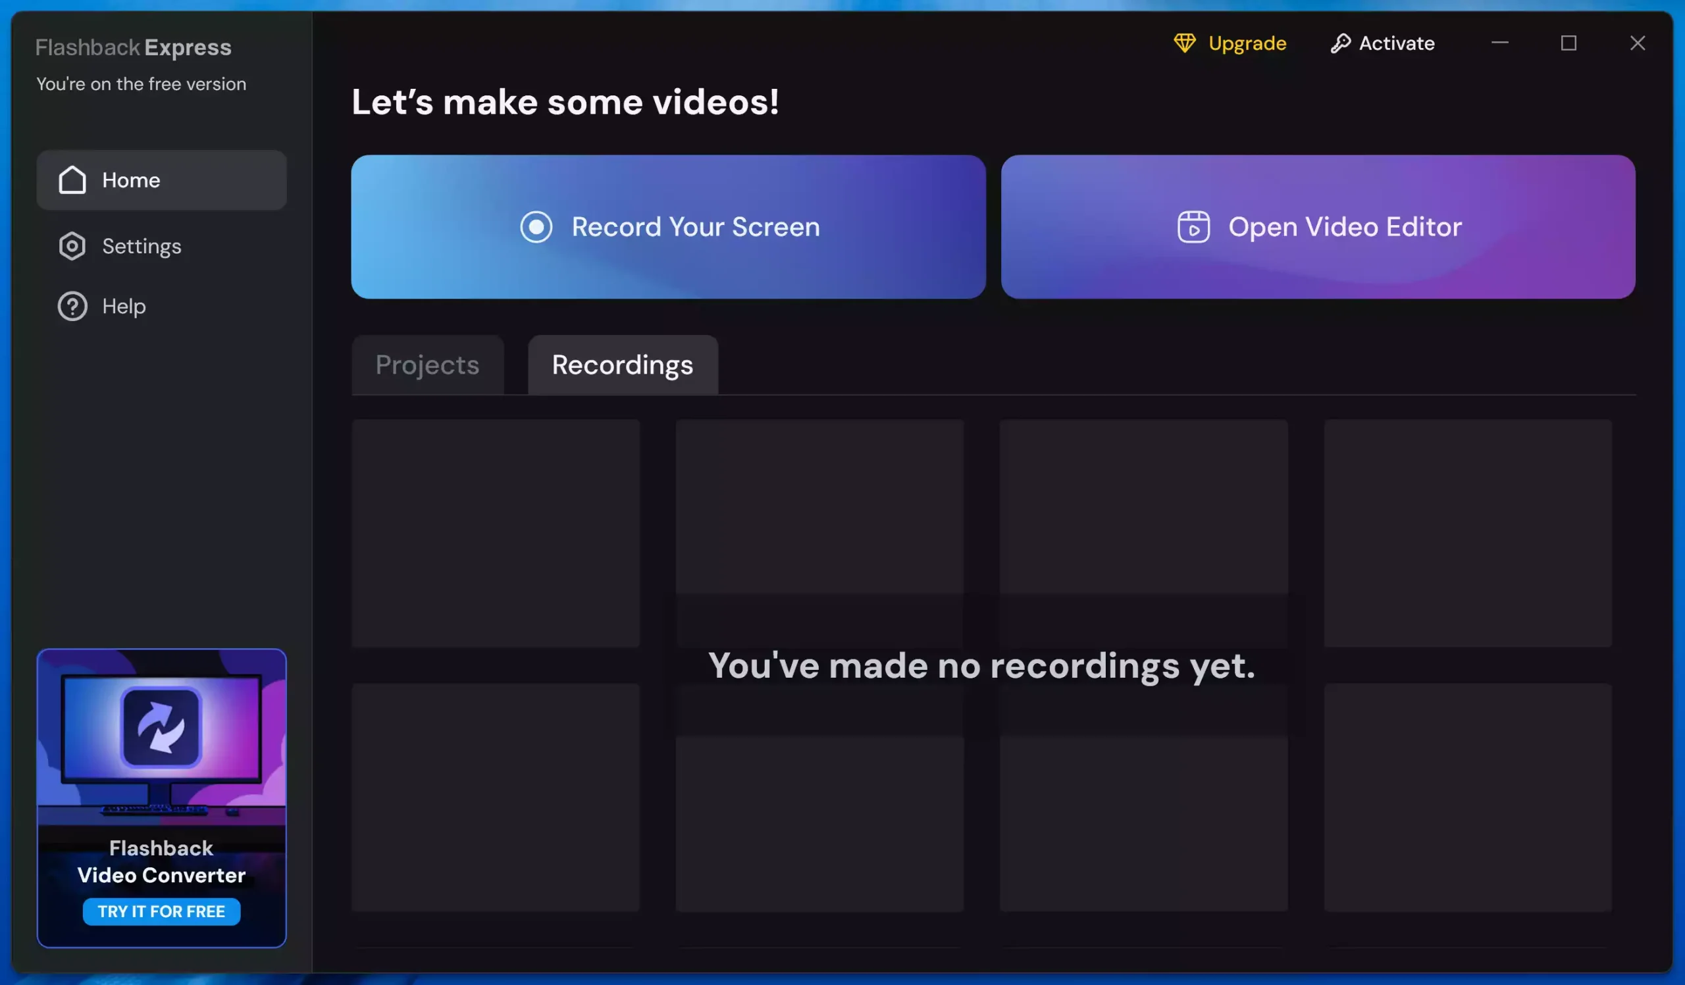The width and height of the screenshot is (1685, 985).
Task: Open the Help label in the sidebar
Action: (x=124, y=306)
